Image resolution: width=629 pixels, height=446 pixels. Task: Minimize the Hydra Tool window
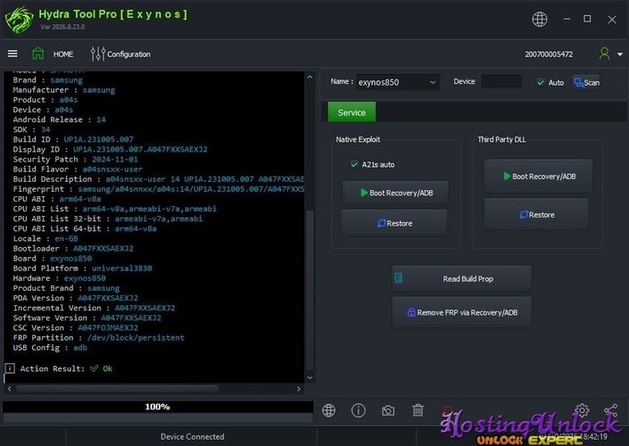coord(567,19)
